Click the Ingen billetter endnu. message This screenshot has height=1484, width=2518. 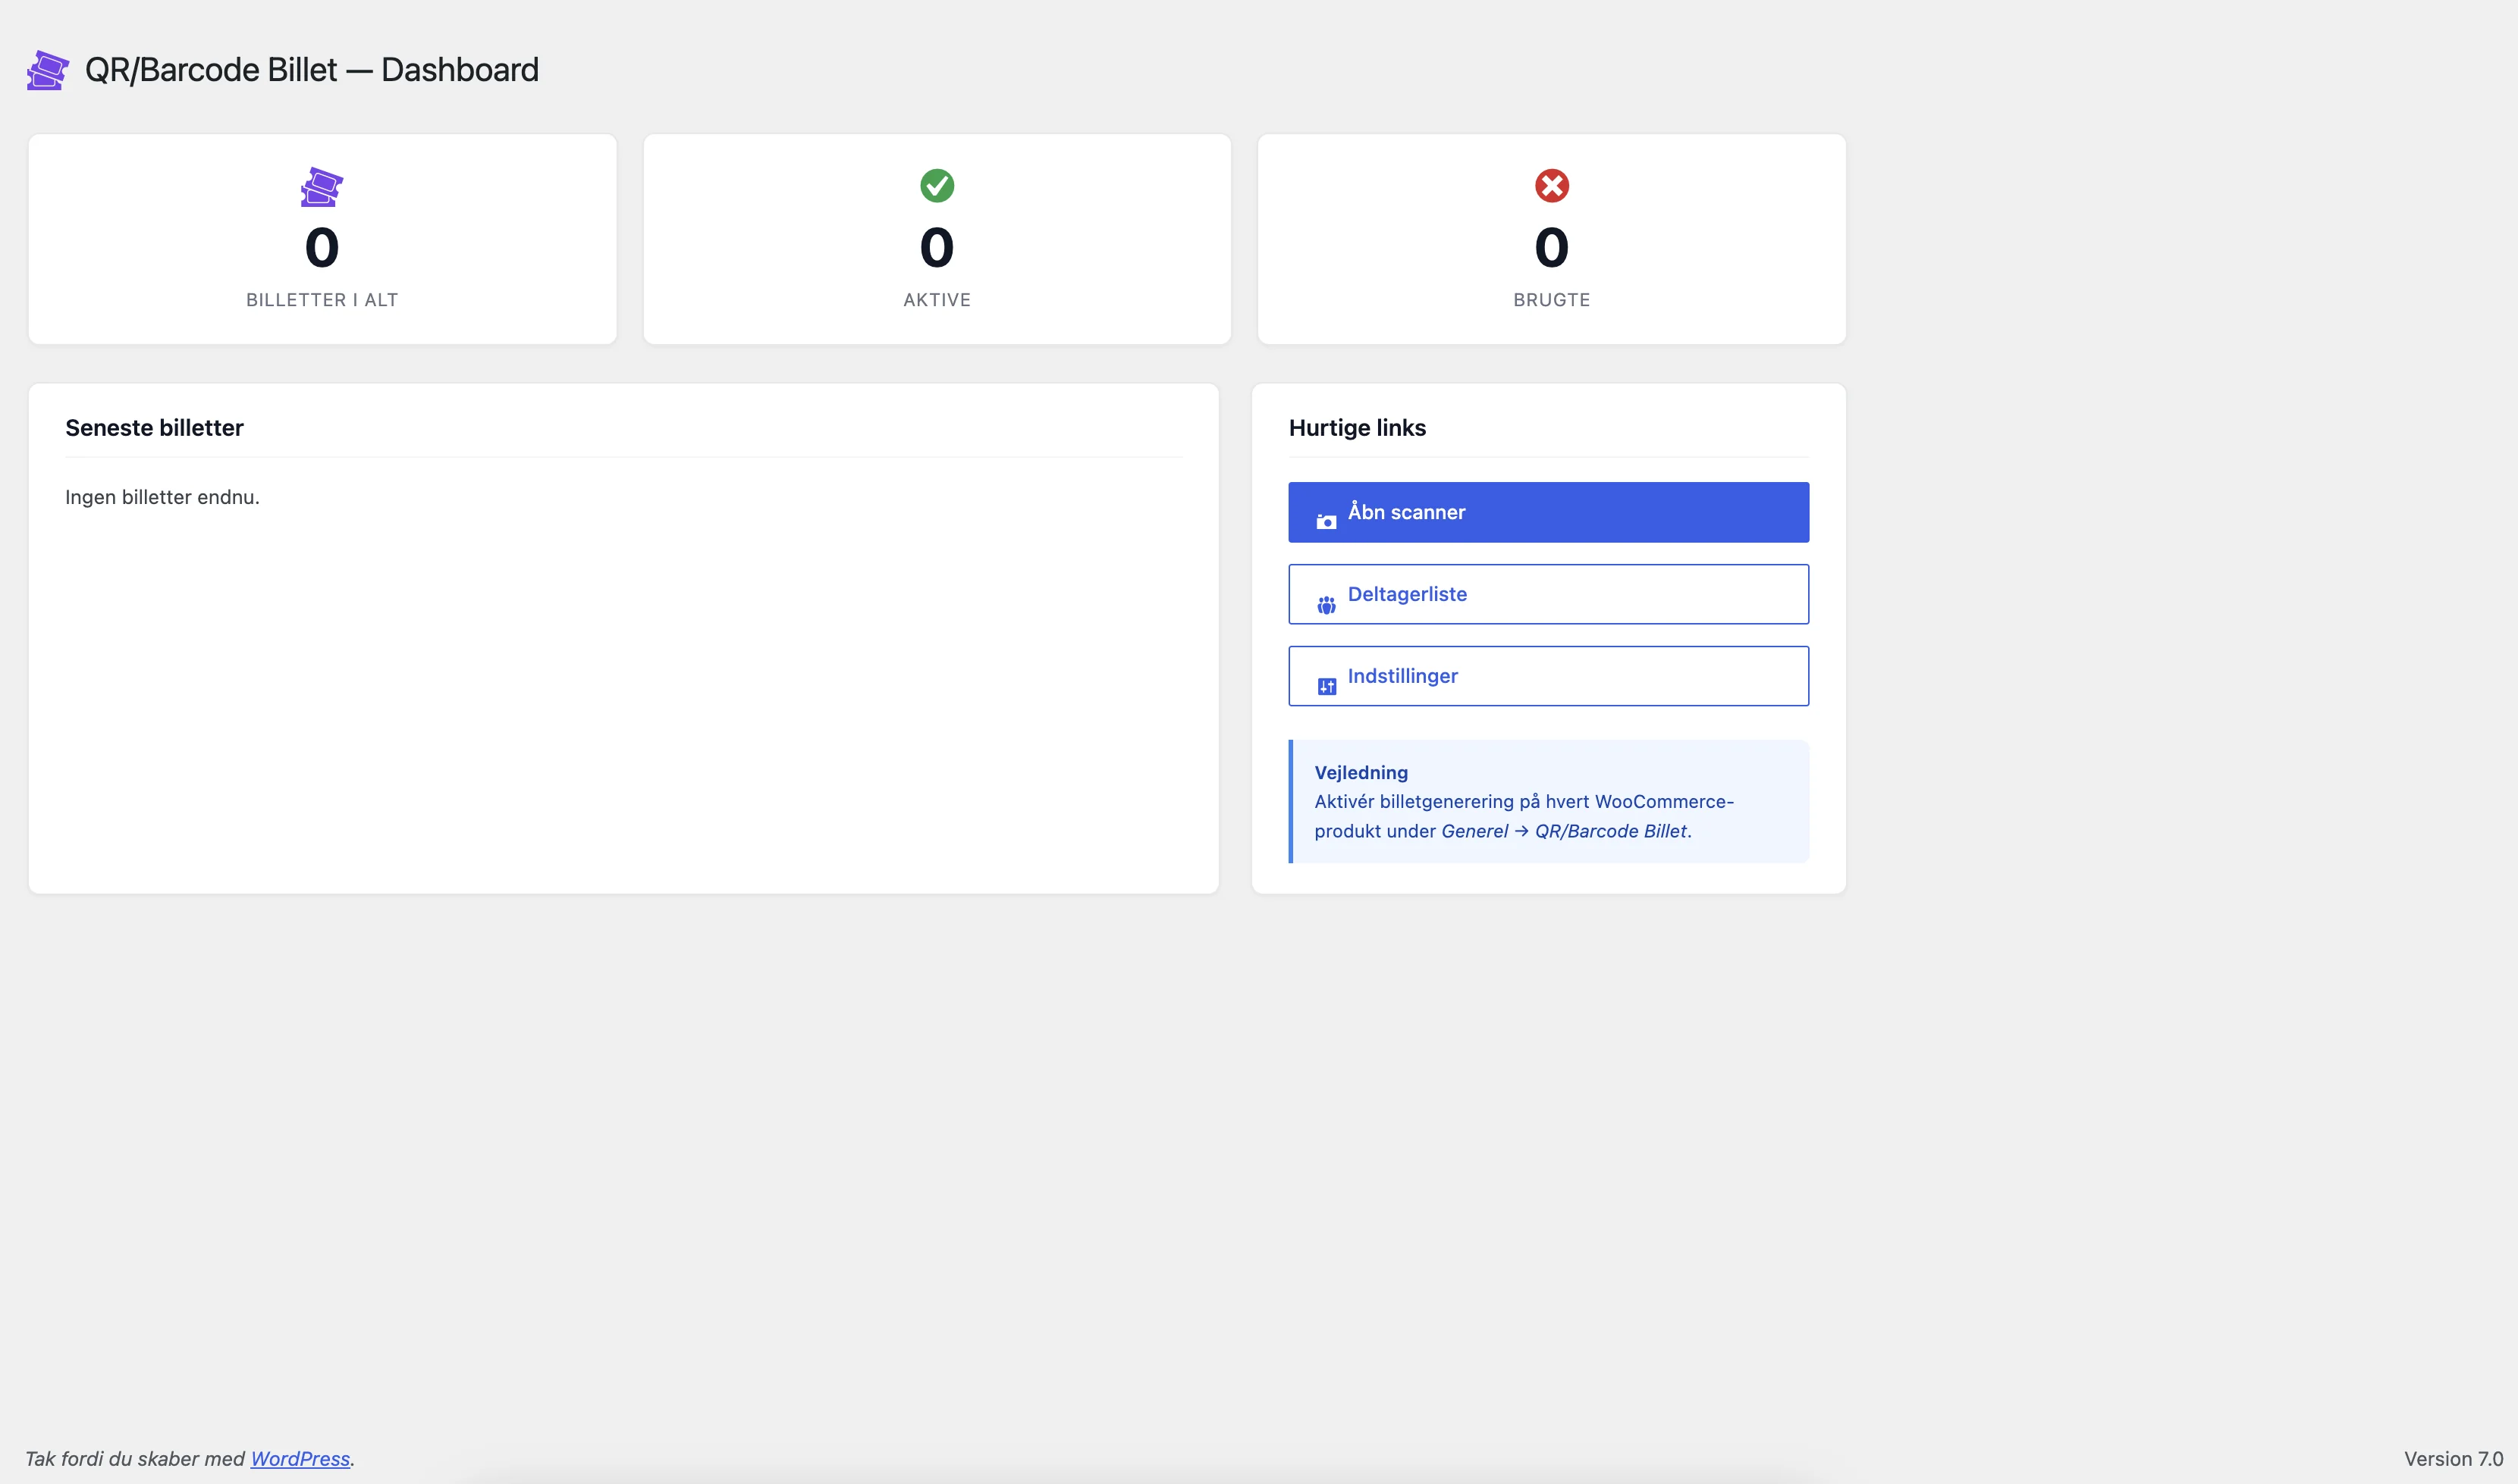tap(162, 497)
